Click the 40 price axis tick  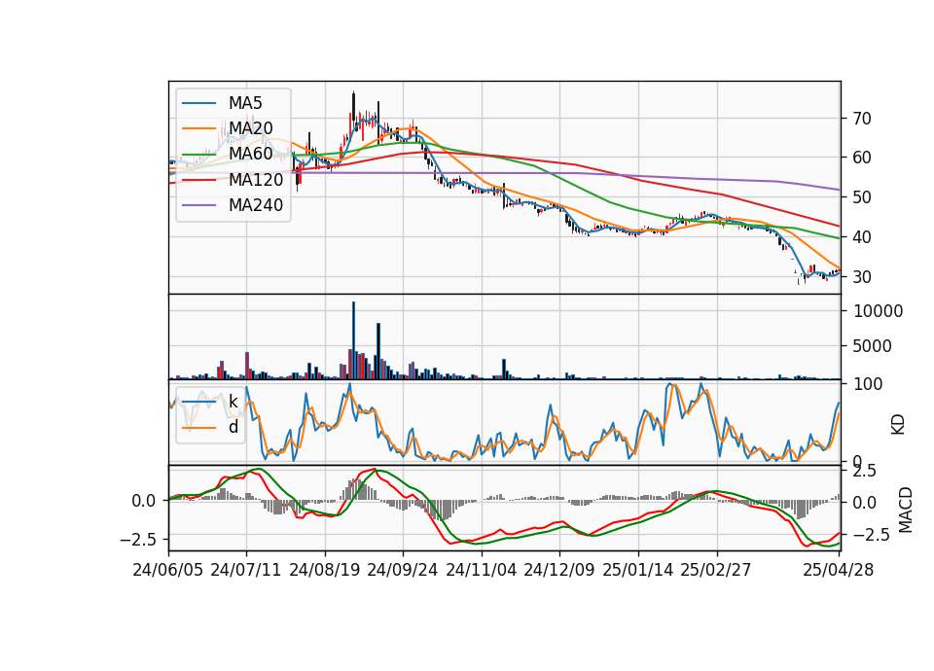(862, 237)
